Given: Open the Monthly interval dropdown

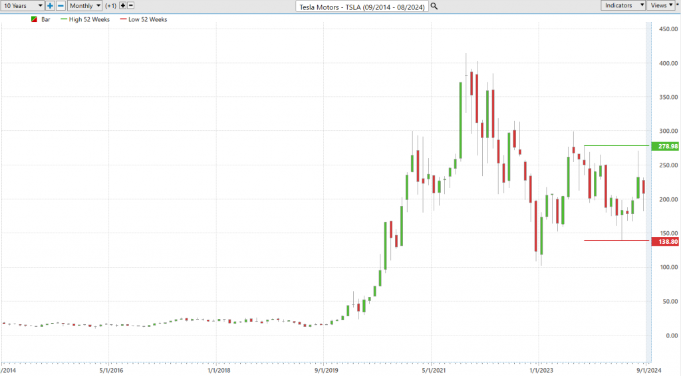Looking at the screenshot, I should 84,5.
